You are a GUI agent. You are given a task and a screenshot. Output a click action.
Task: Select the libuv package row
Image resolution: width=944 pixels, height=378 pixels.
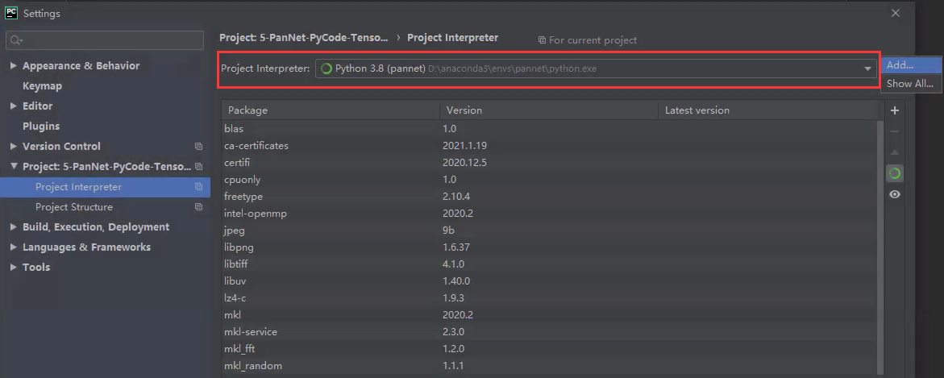pos(551,280)
